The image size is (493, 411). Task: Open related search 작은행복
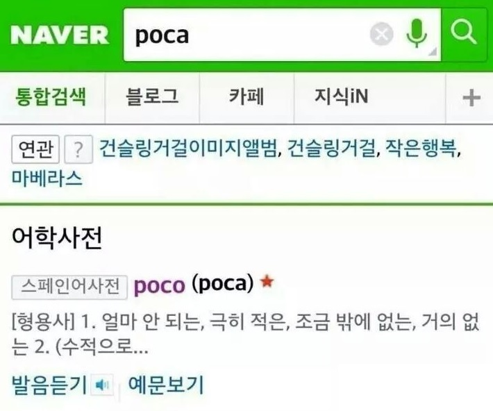421,148
